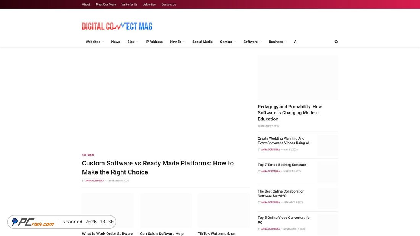
Task: Click the November 17, 2025 date text
Action: tap(294, 229)
